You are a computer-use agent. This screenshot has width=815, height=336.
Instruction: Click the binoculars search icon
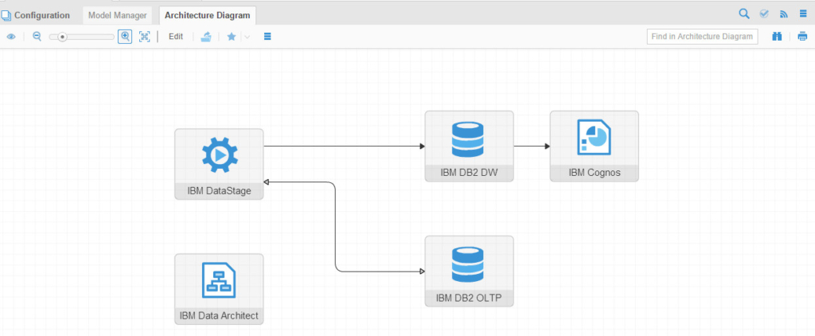pos(777,37)
